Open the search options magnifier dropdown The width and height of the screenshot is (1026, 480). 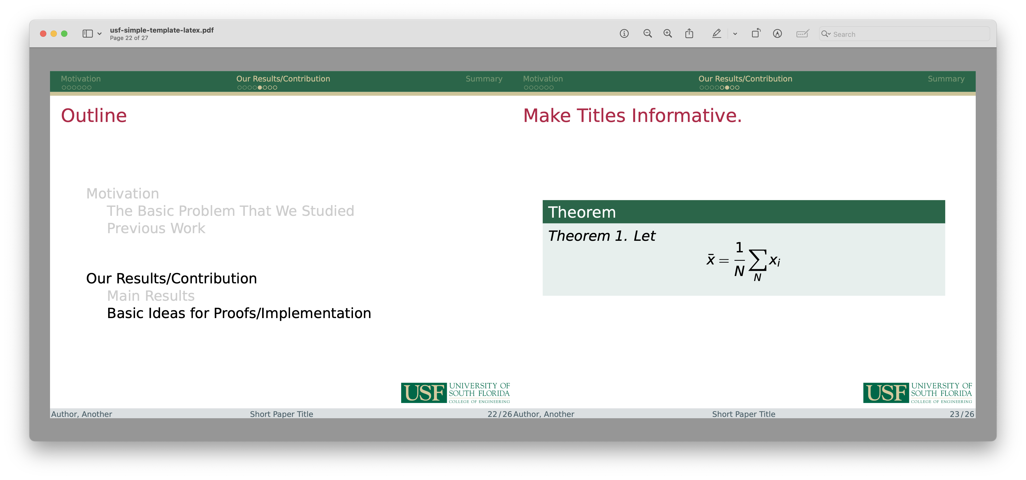pyautogui.click(x=826, y=34)
